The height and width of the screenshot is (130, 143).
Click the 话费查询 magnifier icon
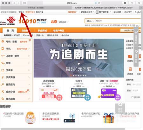pos(3,84)
